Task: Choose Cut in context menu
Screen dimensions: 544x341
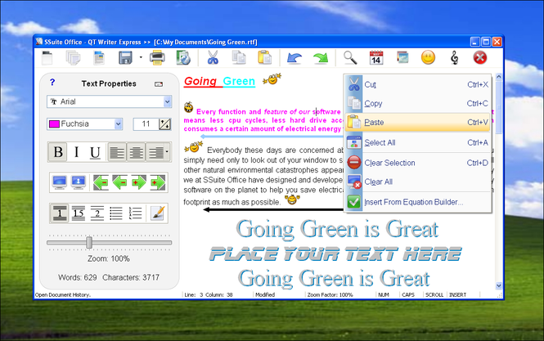Action: tap(418, 85)
